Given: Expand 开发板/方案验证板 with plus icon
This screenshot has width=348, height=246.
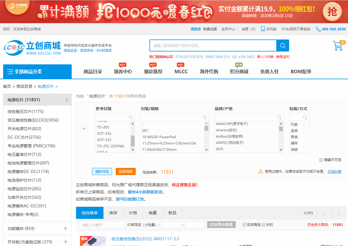Looking at the screenshot, I should pos(65,242).
